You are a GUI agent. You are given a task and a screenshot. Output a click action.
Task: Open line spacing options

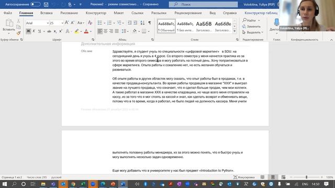(125, 31)
